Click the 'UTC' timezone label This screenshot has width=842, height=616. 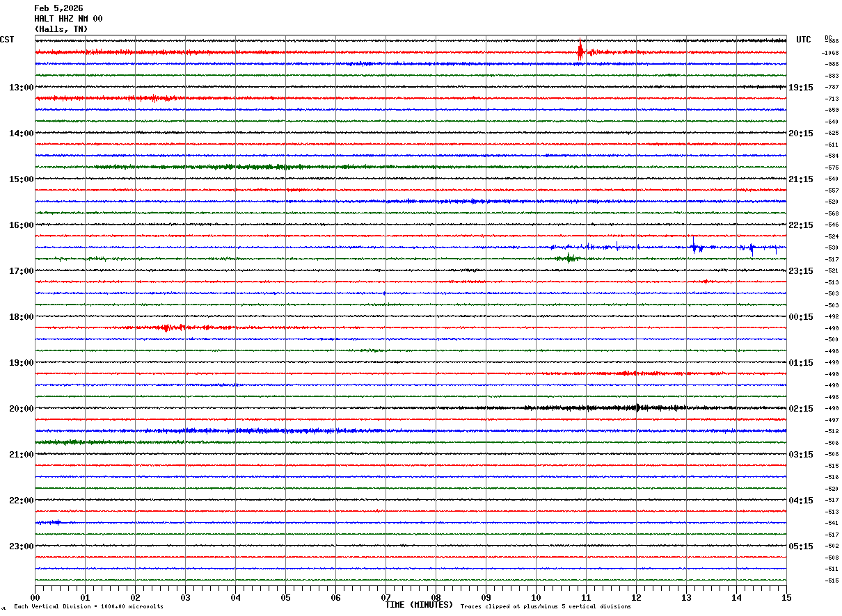point(804,40)
